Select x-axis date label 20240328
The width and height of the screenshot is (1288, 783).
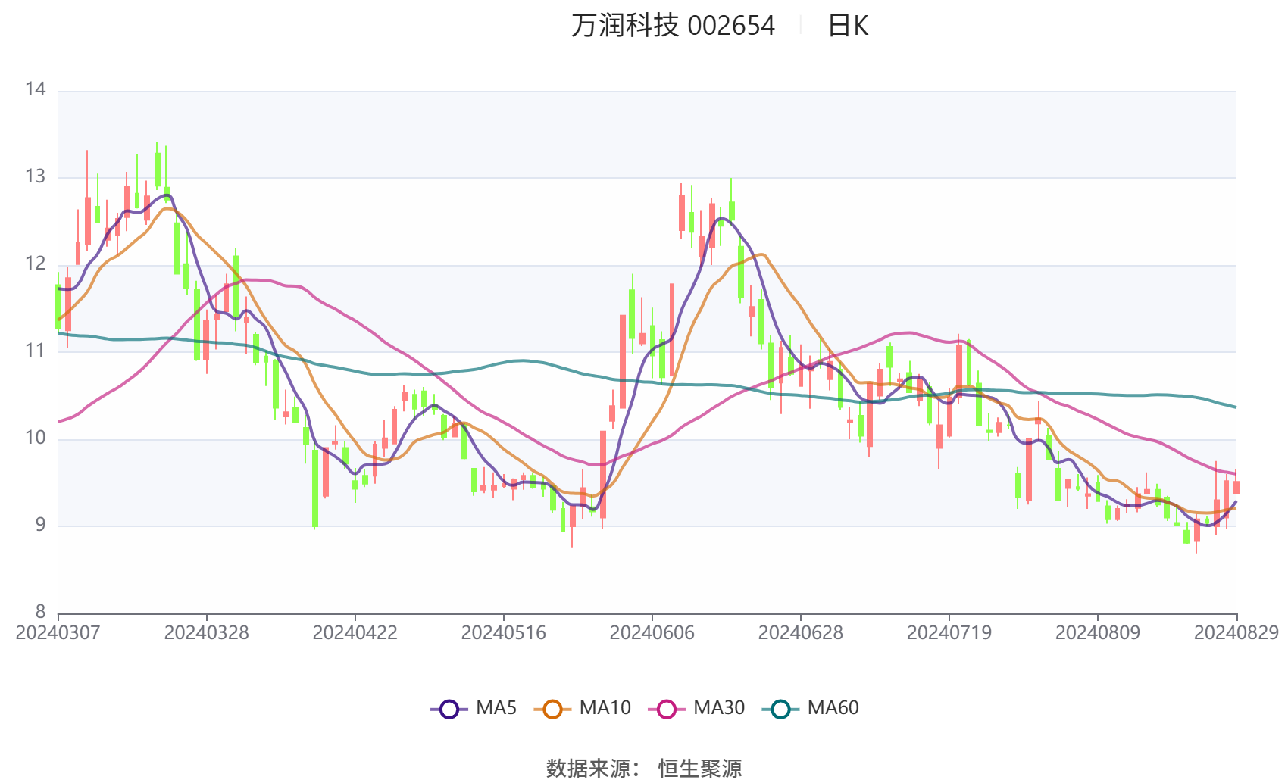(206, 633)
